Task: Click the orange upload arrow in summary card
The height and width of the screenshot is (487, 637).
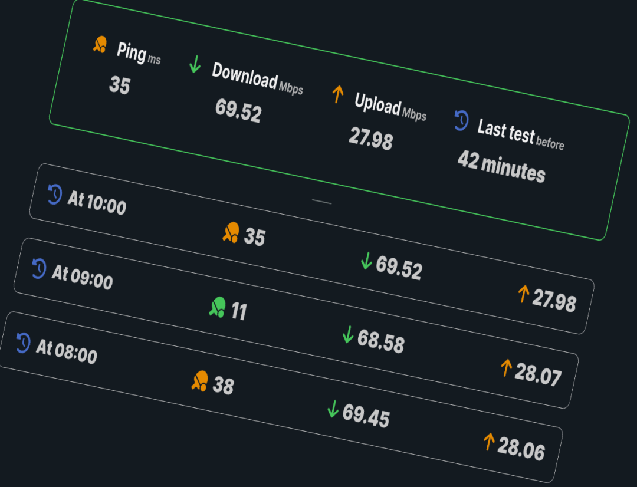Action: (337, 94)
